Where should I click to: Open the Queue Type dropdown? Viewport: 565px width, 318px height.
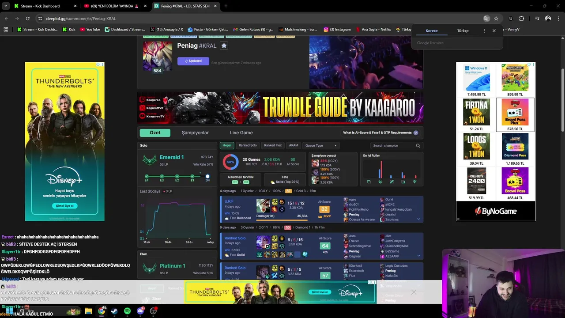pyautogui.click(x=321, y=145)
